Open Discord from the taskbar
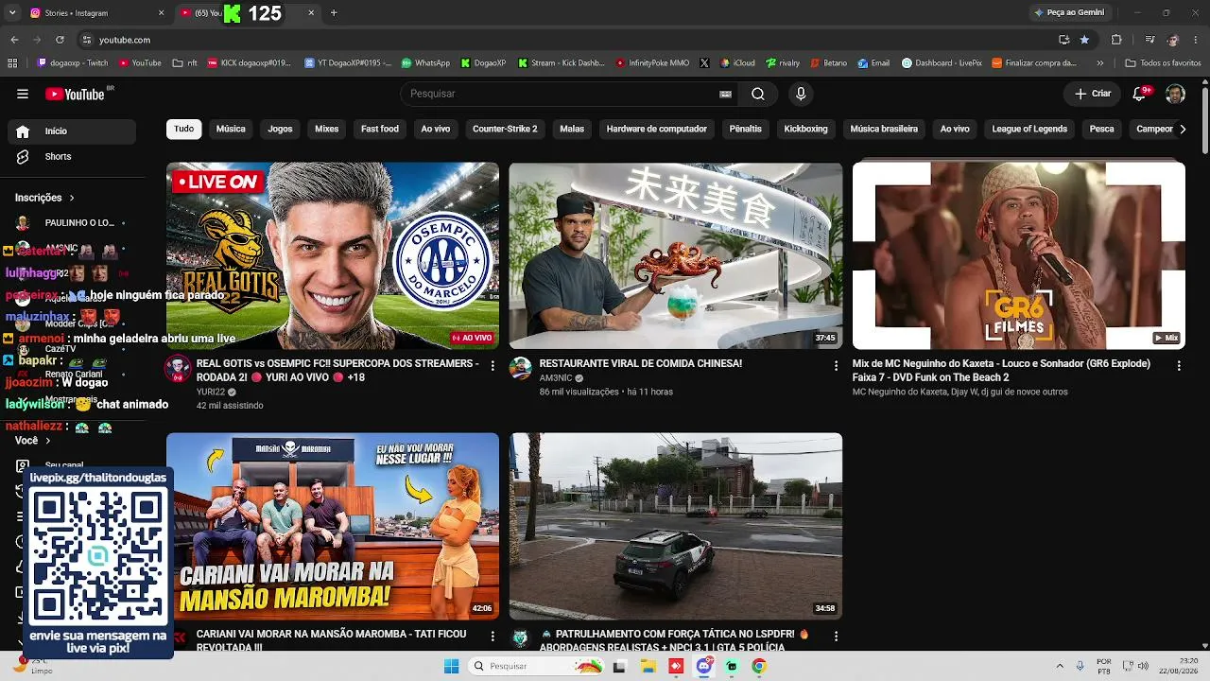This screenshot has width=1210, height=681. pyautogui.click(x=703, y=666)
